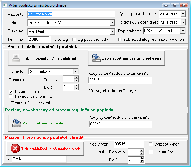Enable the Vkládat výkon checkbox
Image resolution: width=191 pixels, height=167 pixels.
(x=151, y=144)
